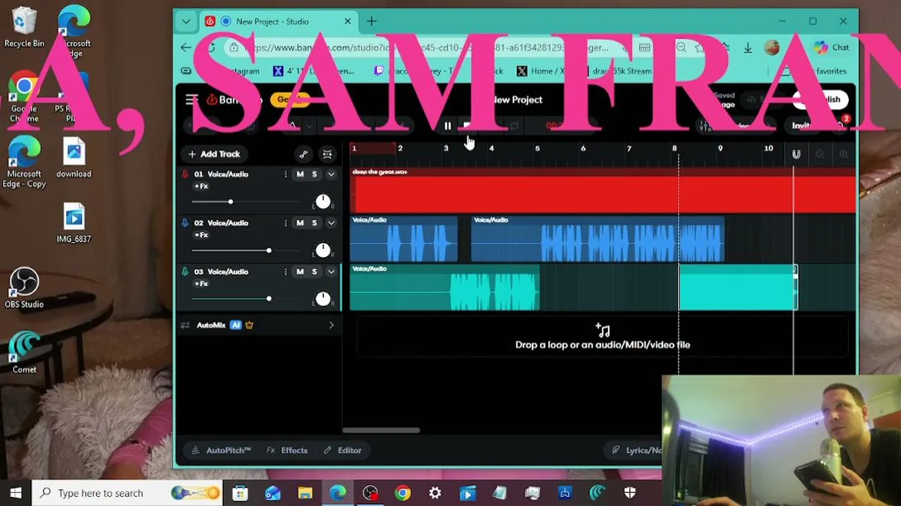Click bar 5 on the timeline ruler
Screen dimensions: 901x506
(537, 148)
